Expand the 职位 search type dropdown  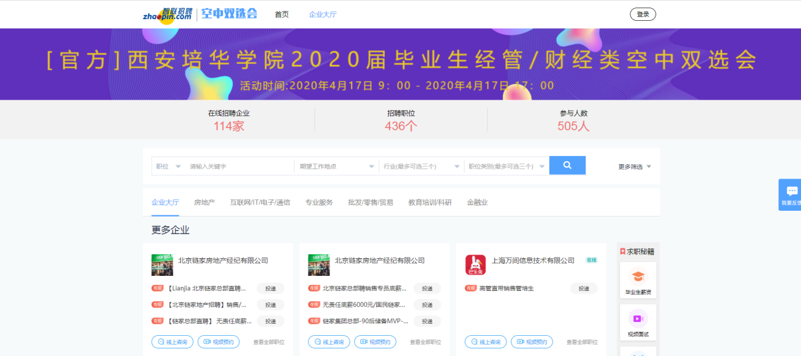(168, 167)
